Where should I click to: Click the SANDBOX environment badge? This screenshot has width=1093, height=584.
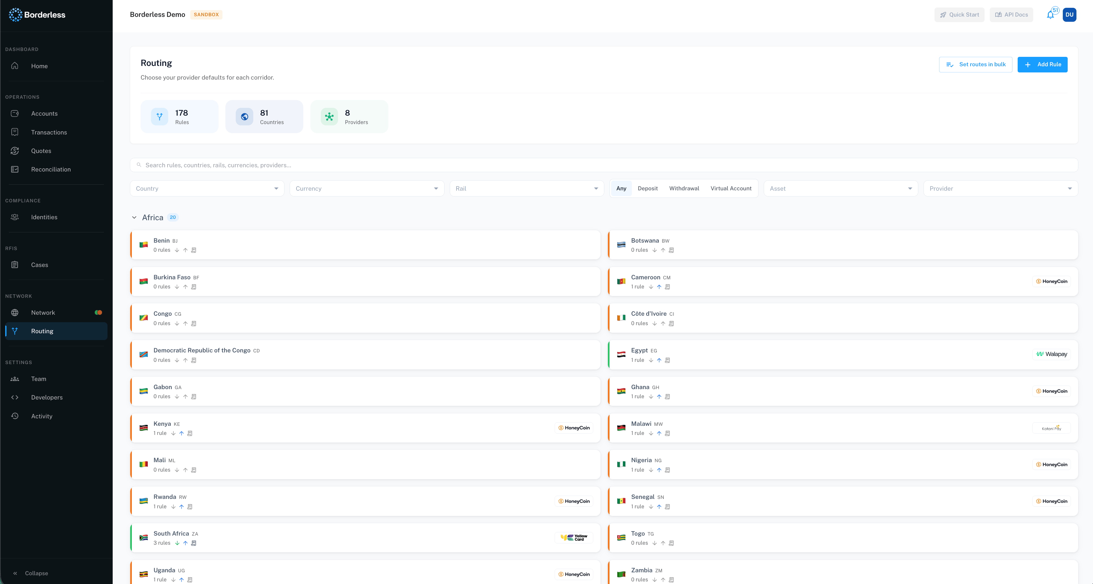pos(206,15)
